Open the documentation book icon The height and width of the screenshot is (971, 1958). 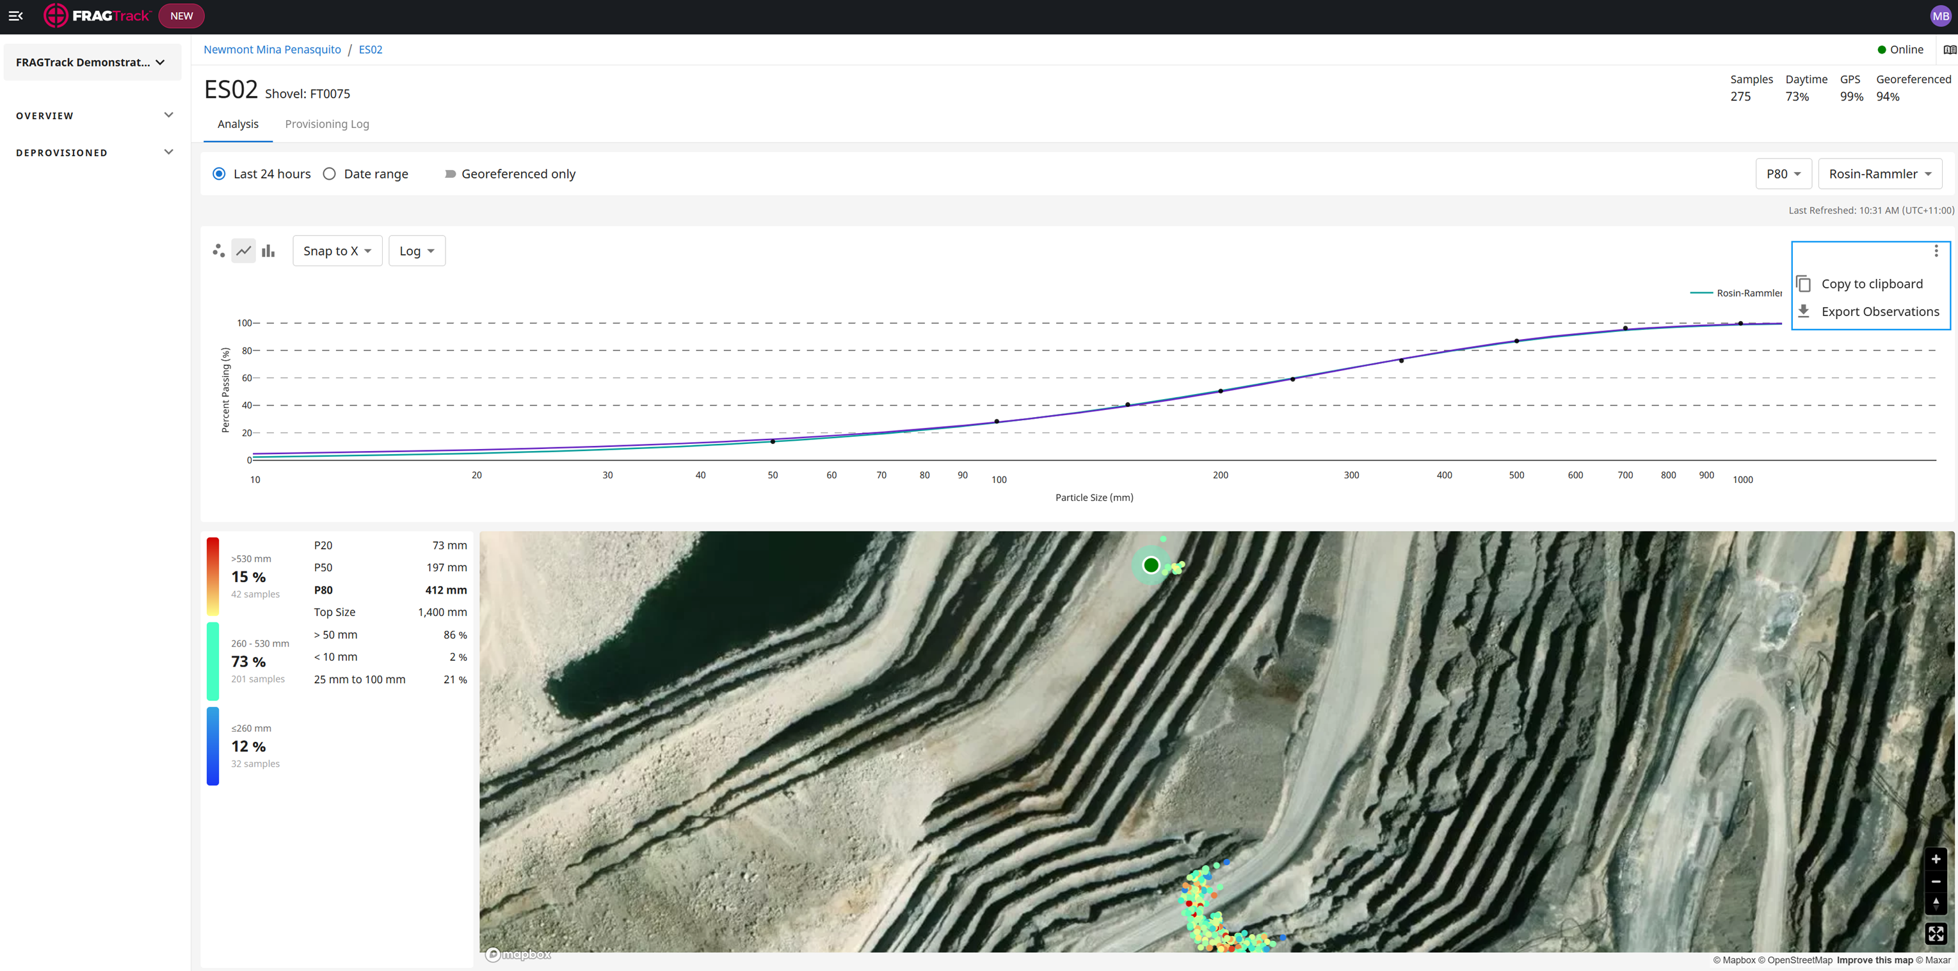tap(1950, 49)
